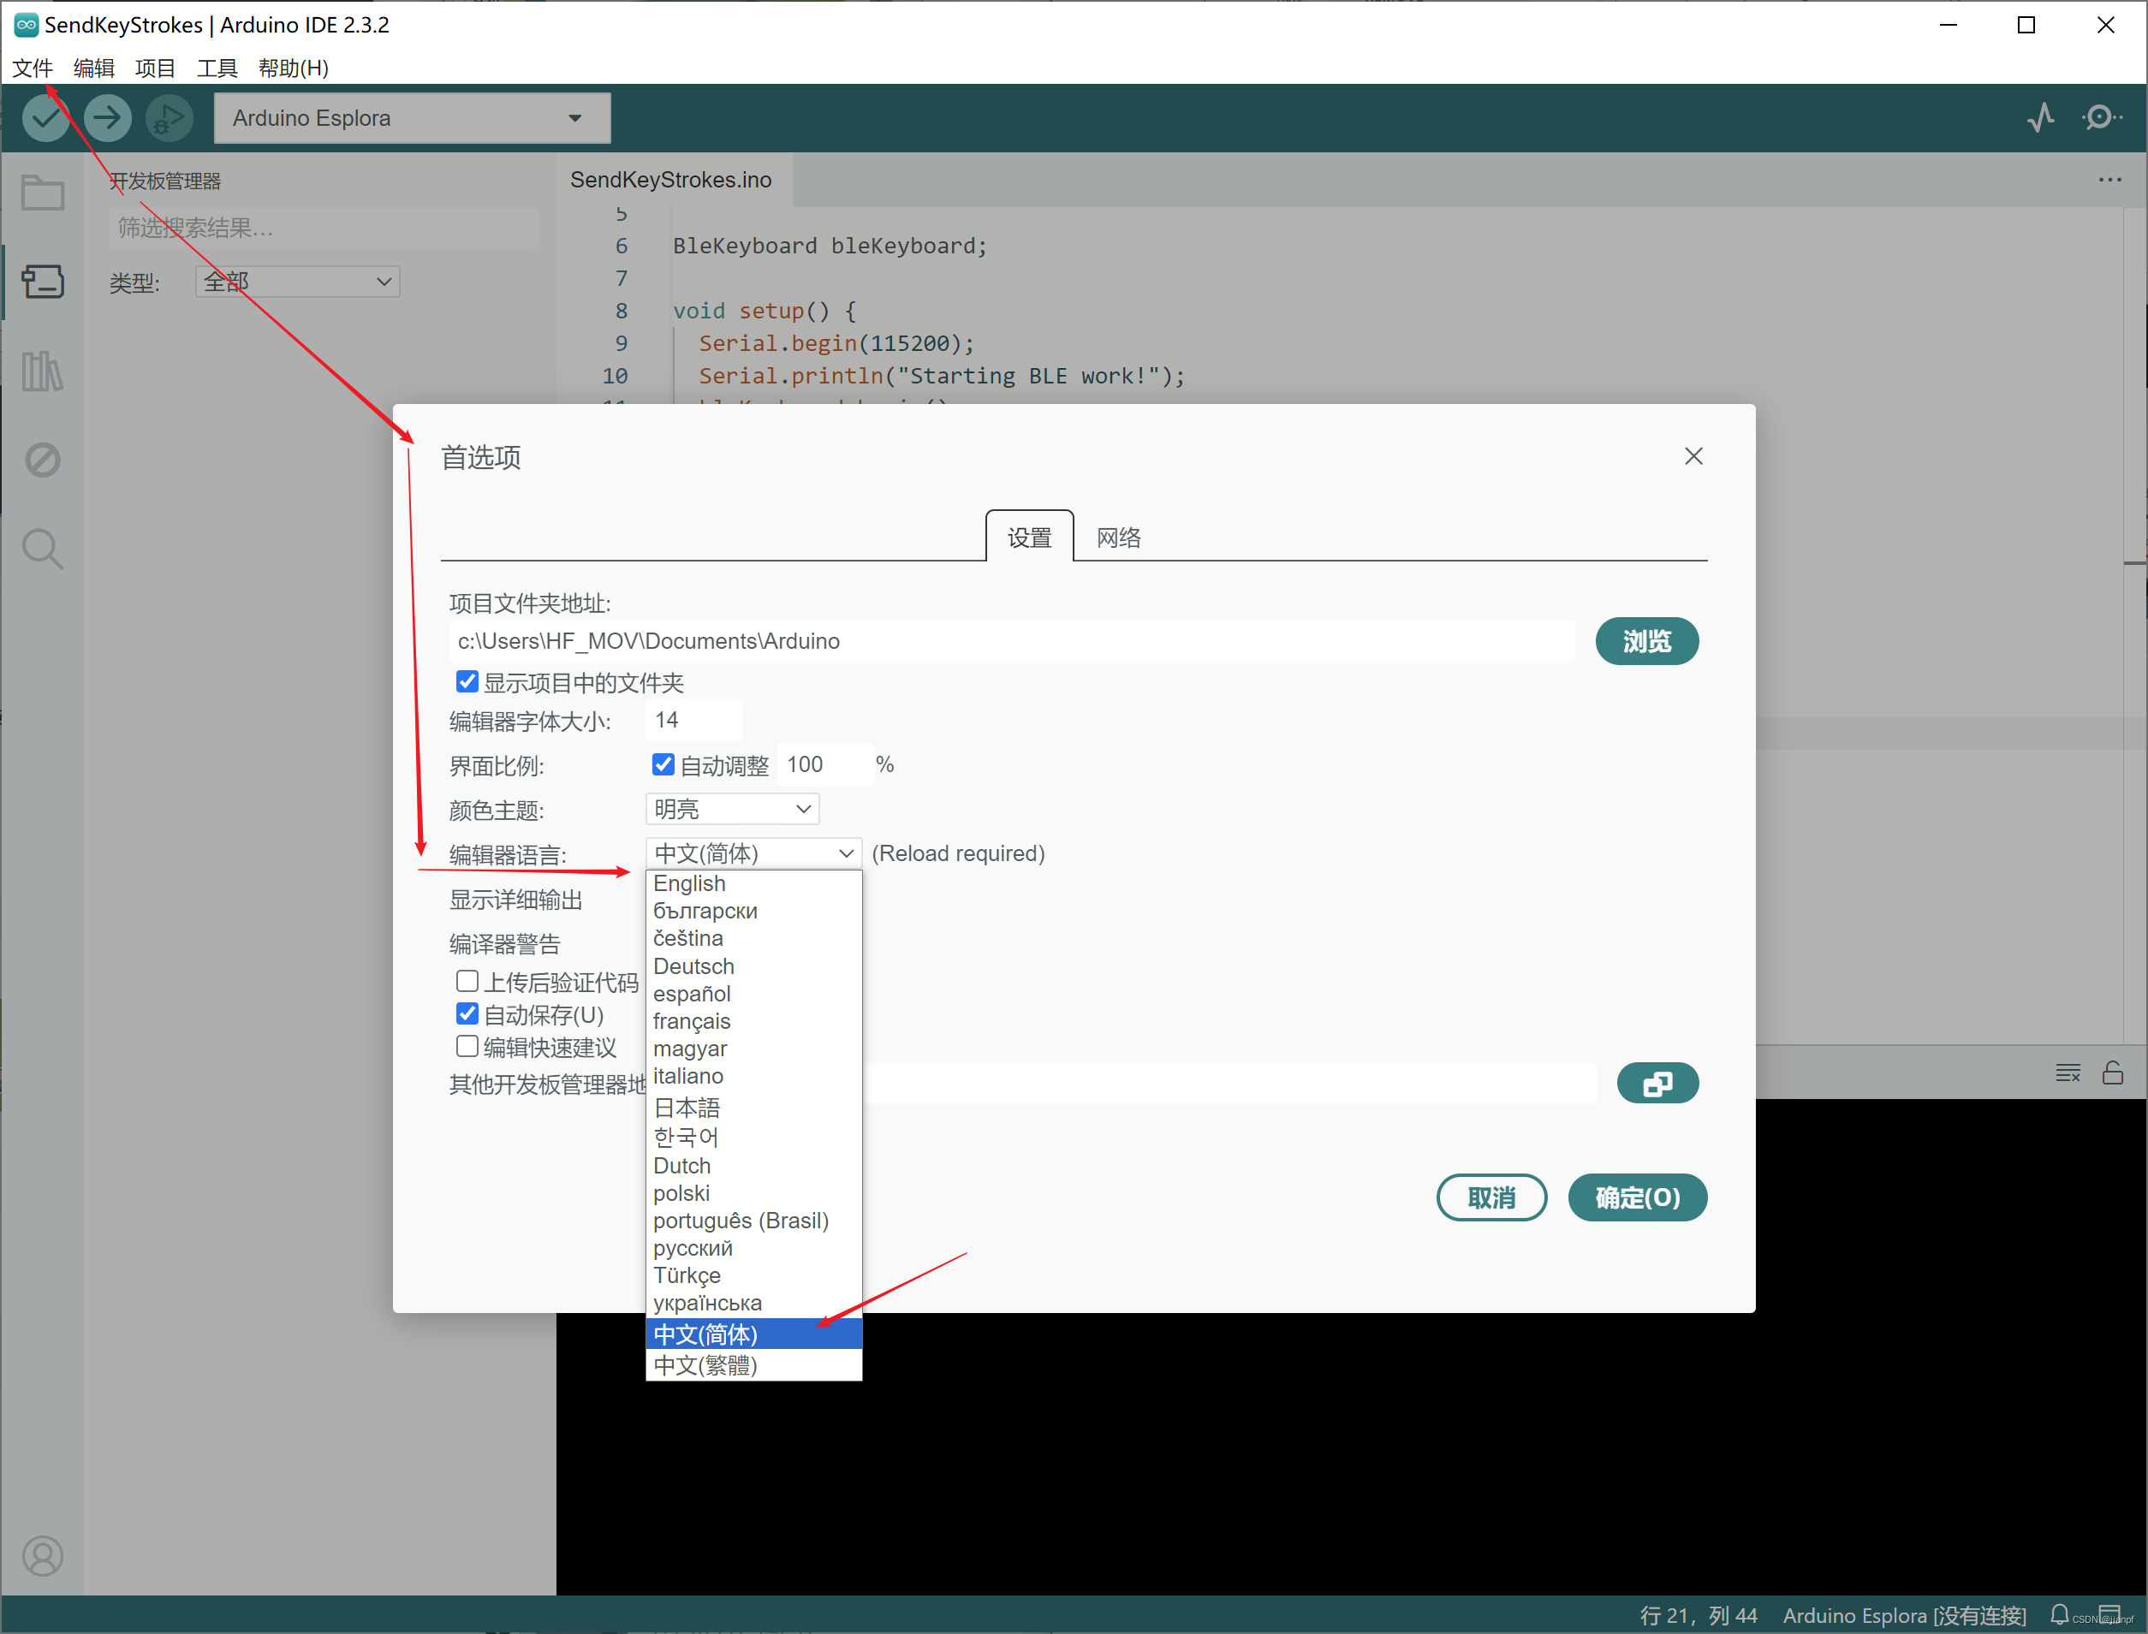Click the interface scale percent field
Viewport: 2148px width, 1634px height.
[825, 764]
